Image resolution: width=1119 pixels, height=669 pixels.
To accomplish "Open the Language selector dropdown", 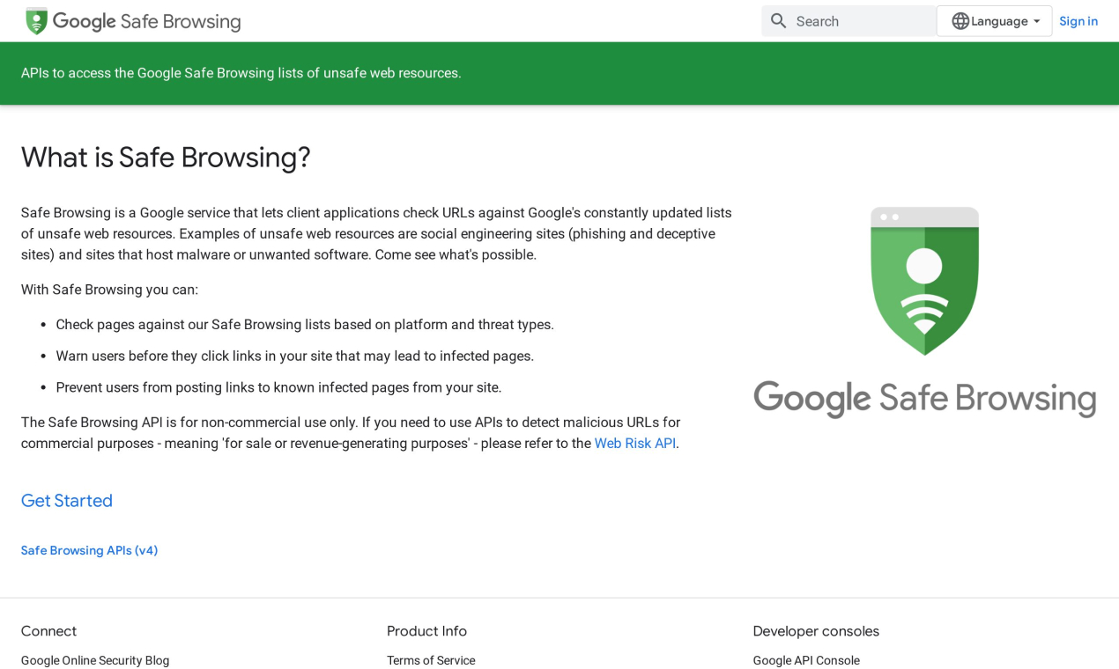I will pyautogui.click(x=995, y=20).
